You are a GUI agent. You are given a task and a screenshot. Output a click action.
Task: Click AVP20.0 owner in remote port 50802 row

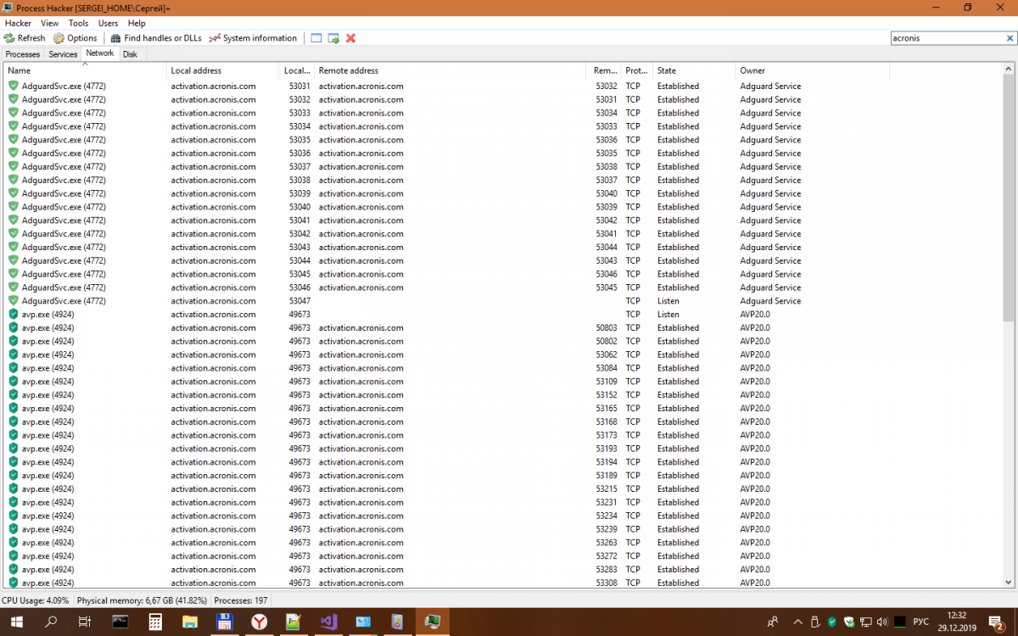[x=755, y=341]
